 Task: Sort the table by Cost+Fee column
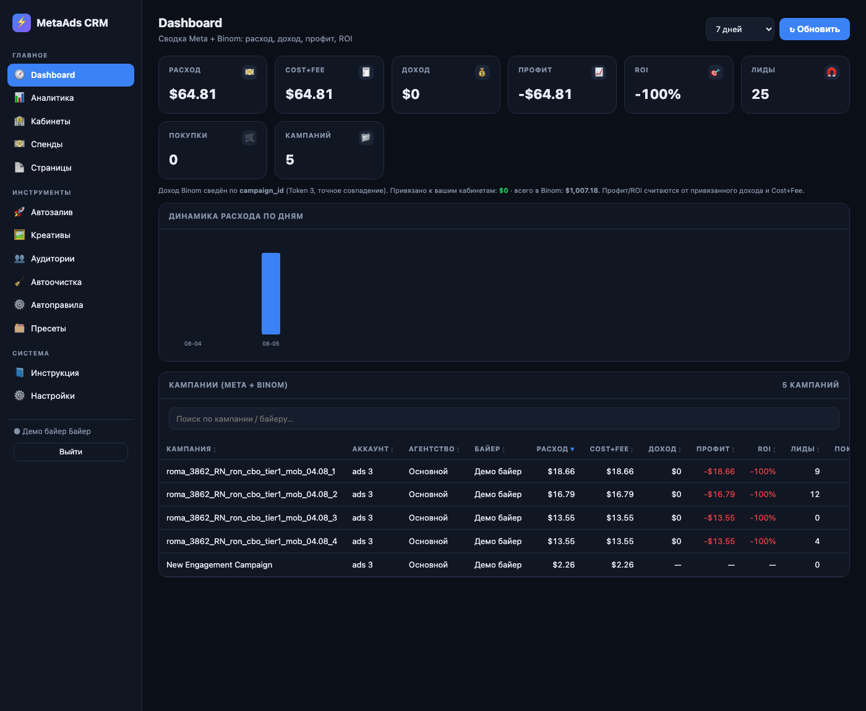click(x=612, y=449)
